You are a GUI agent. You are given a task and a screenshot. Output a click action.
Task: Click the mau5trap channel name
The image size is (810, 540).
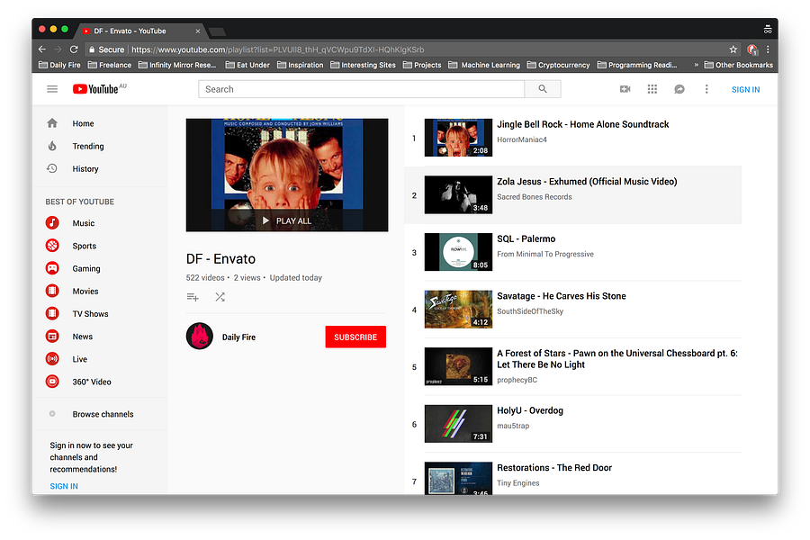tap(513, 426)
